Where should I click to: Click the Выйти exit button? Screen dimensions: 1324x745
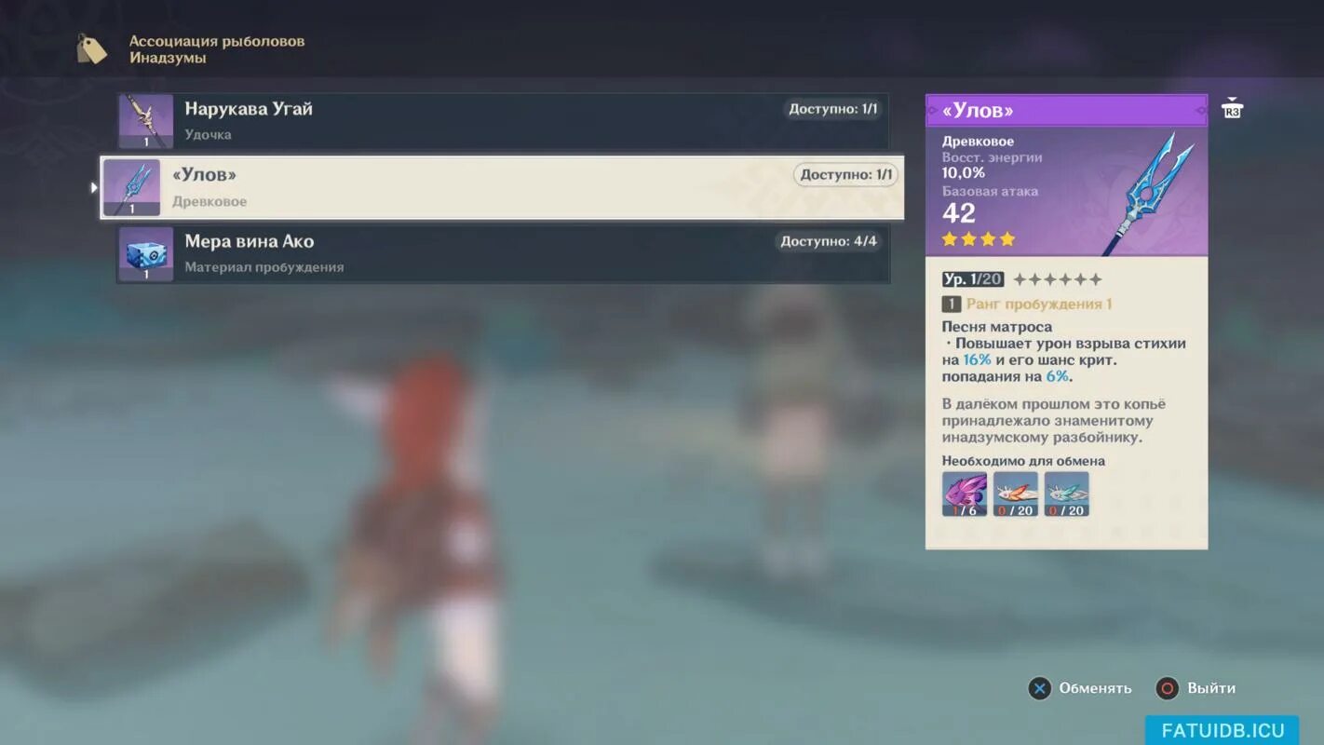[x=1196, y=688]
